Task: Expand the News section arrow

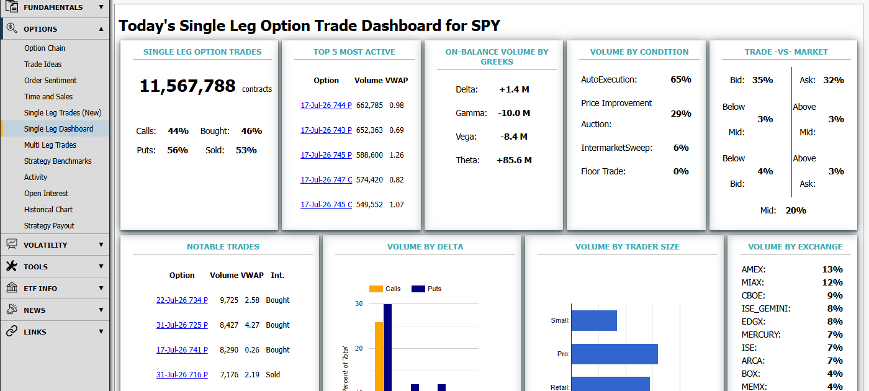Action: (101, 310)
